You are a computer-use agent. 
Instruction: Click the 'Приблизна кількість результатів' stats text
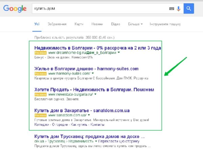[x=74, y=38]
